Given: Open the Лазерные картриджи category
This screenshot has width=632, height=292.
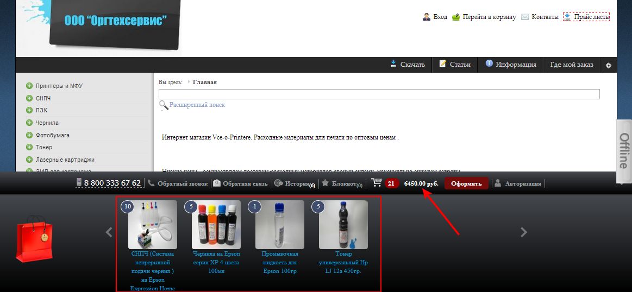Looking at the screenshot, I should pyautogui.click(x=65, y=160).
